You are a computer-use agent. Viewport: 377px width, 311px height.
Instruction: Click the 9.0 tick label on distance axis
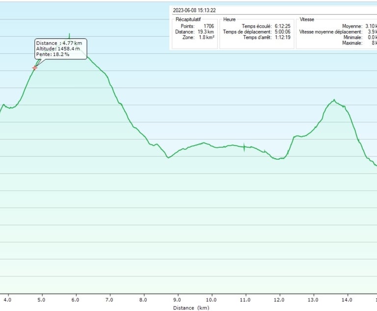(177, 300)
